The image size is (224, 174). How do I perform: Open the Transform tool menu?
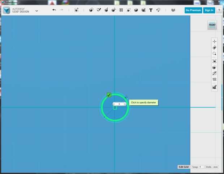(x=77, y=10)
